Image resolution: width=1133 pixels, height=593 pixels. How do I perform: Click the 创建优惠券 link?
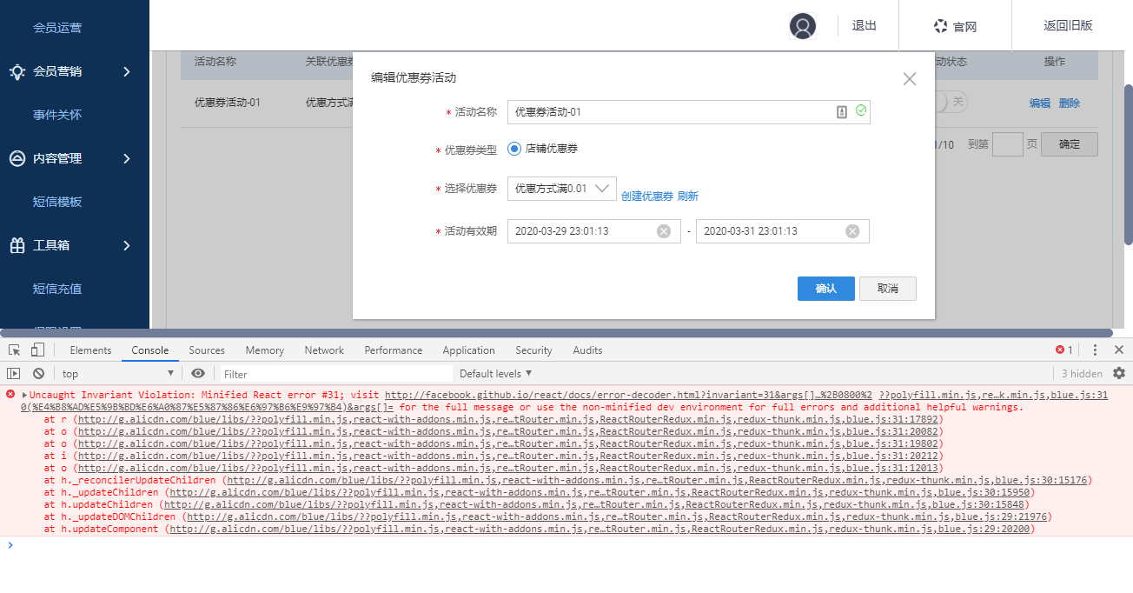[647, 196]
